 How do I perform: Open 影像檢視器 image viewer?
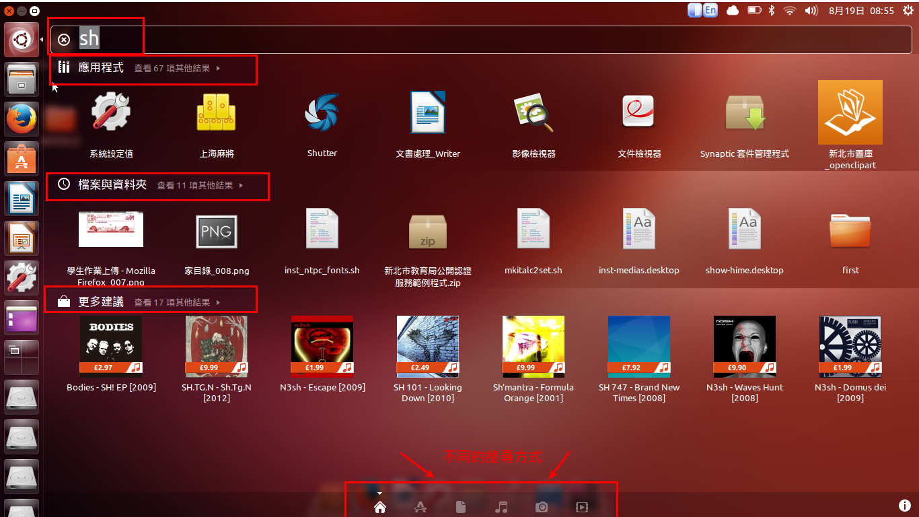(534, 125)
